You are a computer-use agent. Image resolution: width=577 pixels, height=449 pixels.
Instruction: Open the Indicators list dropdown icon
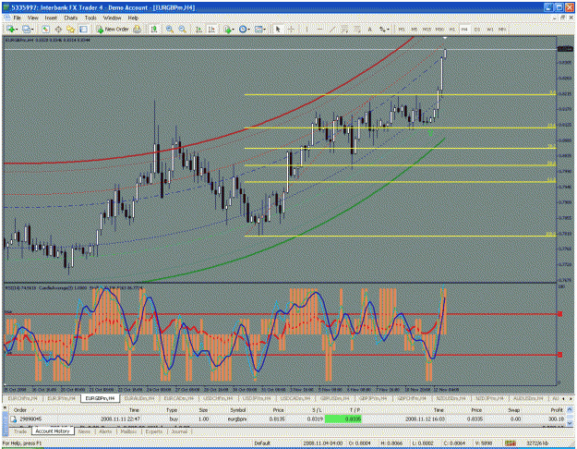[229, 29]
